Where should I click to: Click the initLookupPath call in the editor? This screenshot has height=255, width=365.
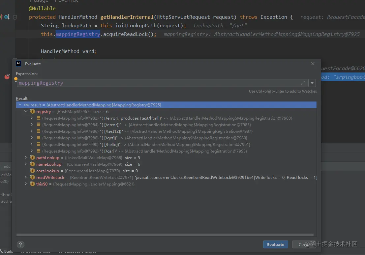click(136, 26)
